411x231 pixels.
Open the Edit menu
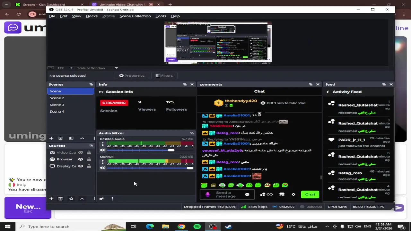[x=64, y=16]
